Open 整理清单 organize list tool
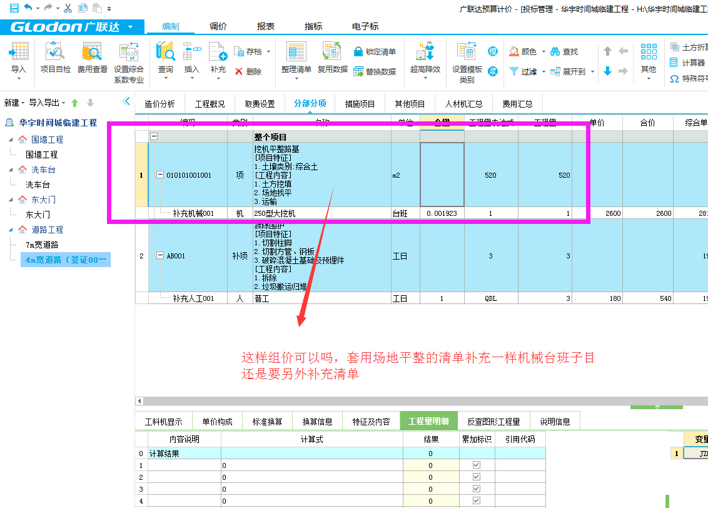708x508 pixels. point(296,60)
